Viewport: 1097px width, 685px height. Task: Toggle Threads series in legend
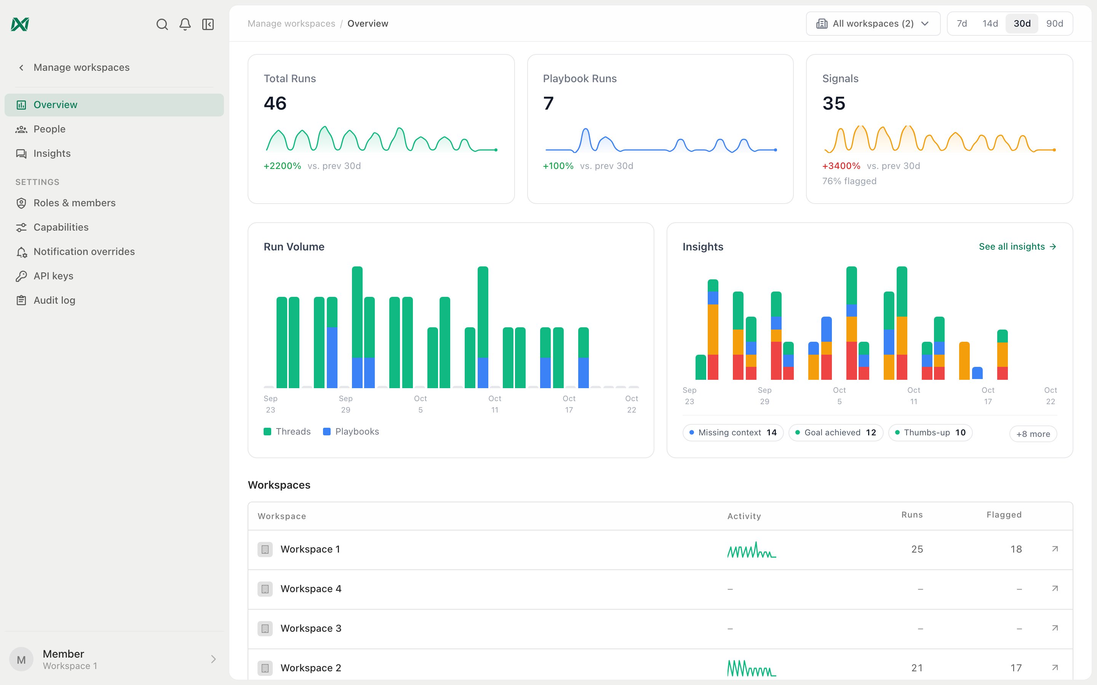click(x=287, y=432)
